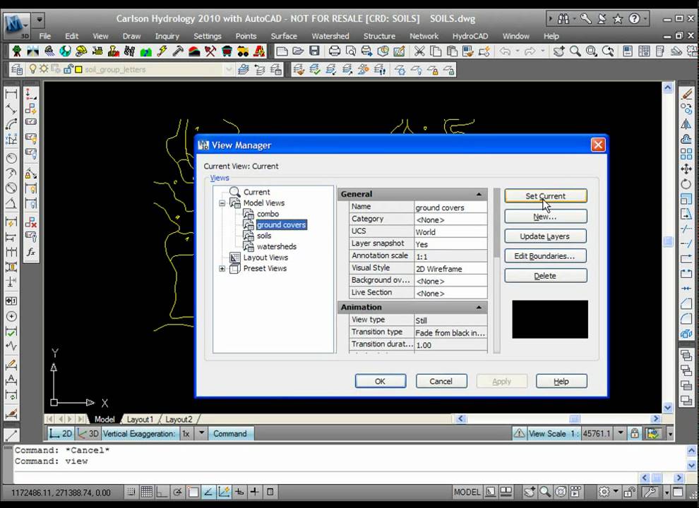The width and height of the screenshot is (699, 508).
Task: Click the Update Layers button
Action: pos(545,236)
